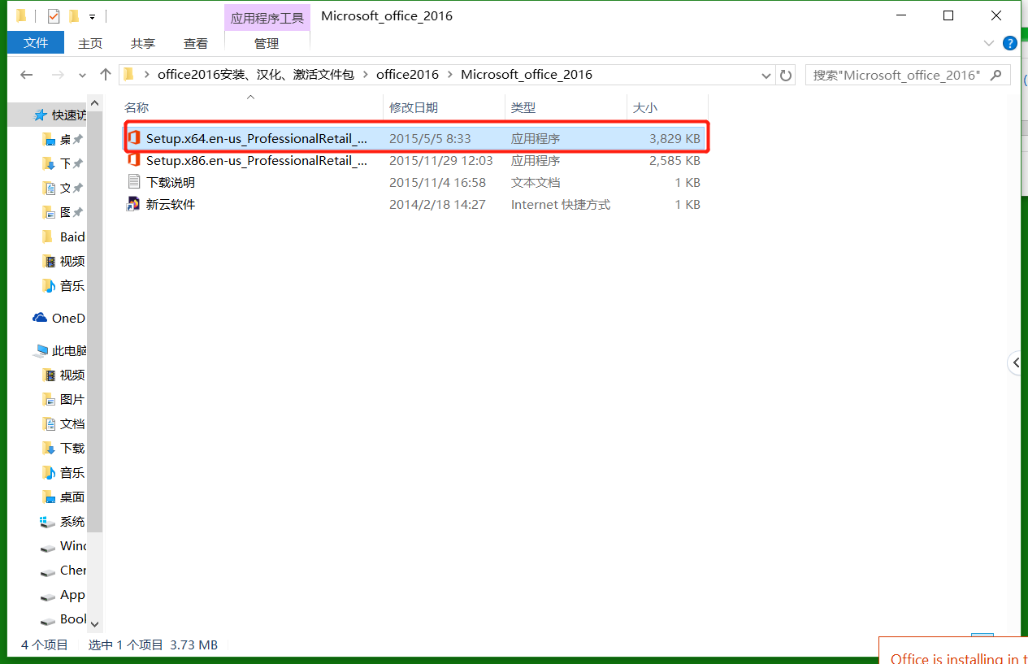
Task: Click the properties checkmark quick access icon
Action: pyautogui.click(x=54, y=16)
